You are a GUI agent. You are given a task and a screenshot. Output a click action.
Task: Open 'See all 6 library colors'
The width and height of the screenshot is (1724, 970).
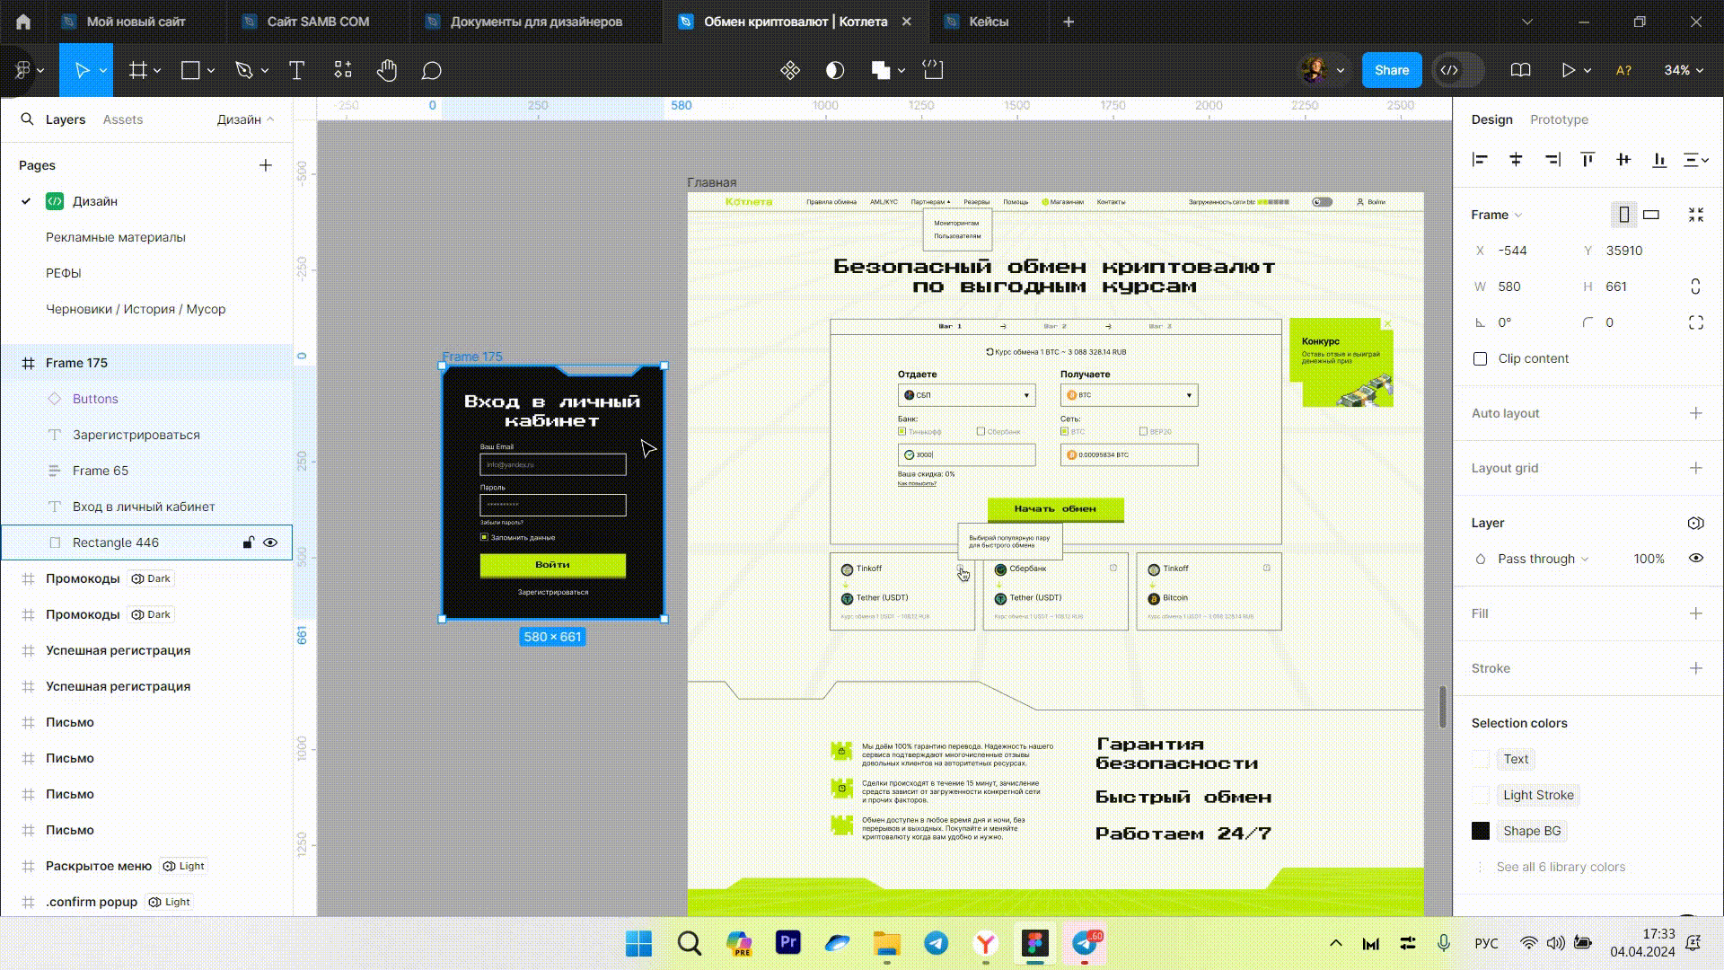(x=1560, y=867)
